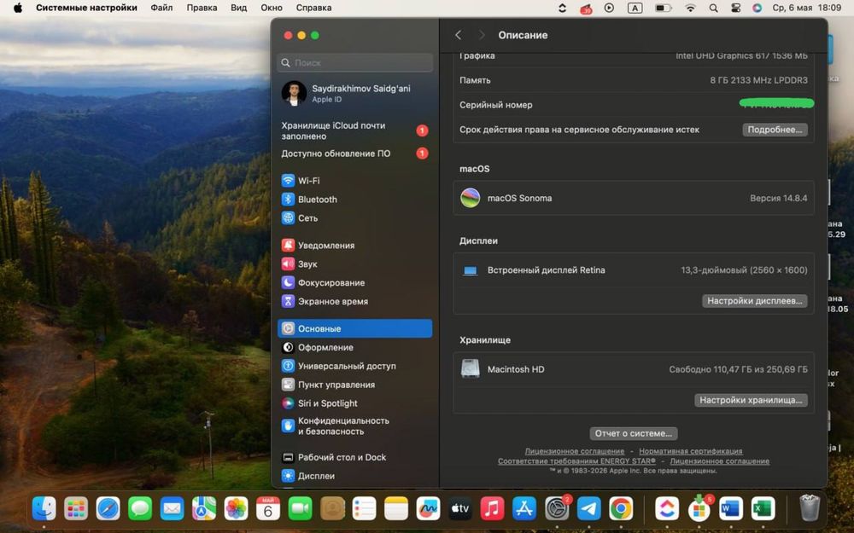The width and height of the screenshot is (854, 533).
Task: Open Spotlight search in menu bar
Action: (x=713, y=8)
